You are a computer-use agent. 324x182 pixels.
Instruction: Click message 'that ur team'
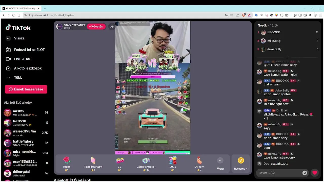(272, 84)
